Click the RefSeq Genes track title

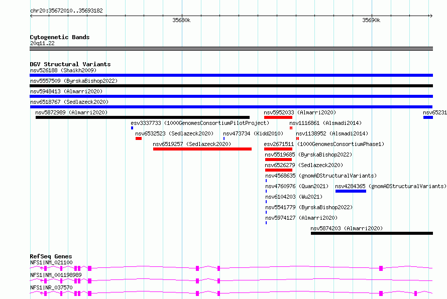51,256
